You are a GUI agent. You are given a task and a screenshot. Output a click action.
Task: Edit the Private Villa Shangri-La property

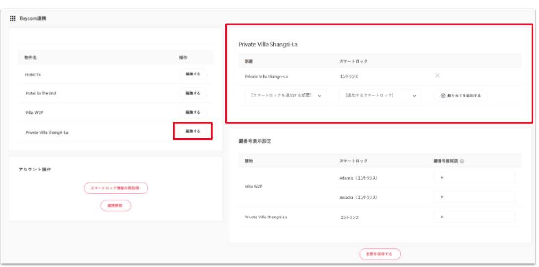click(x=193, y=131)
